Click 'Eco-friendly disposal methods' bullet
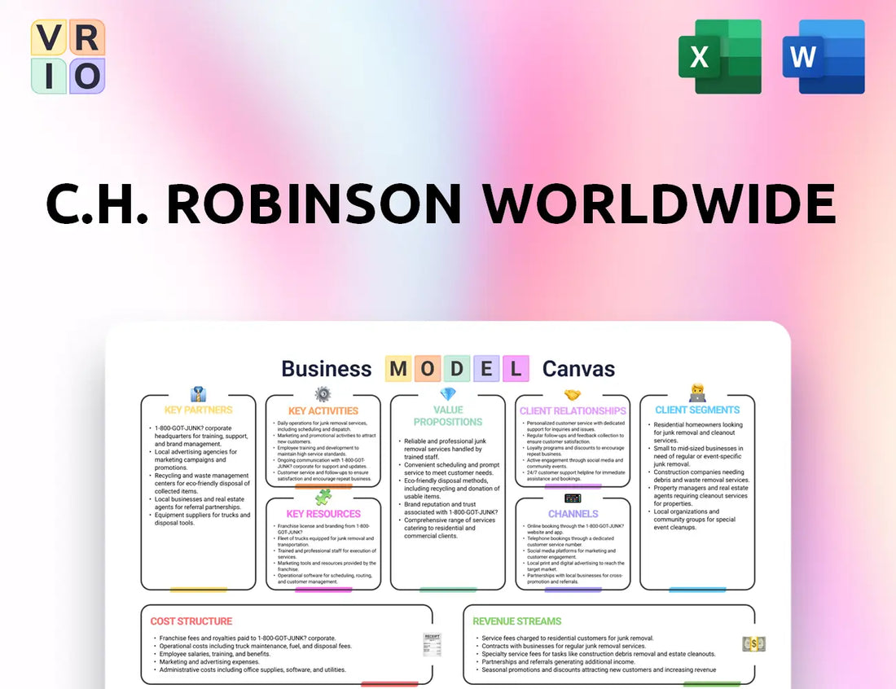896x689 pixels. tap(451, 489)
